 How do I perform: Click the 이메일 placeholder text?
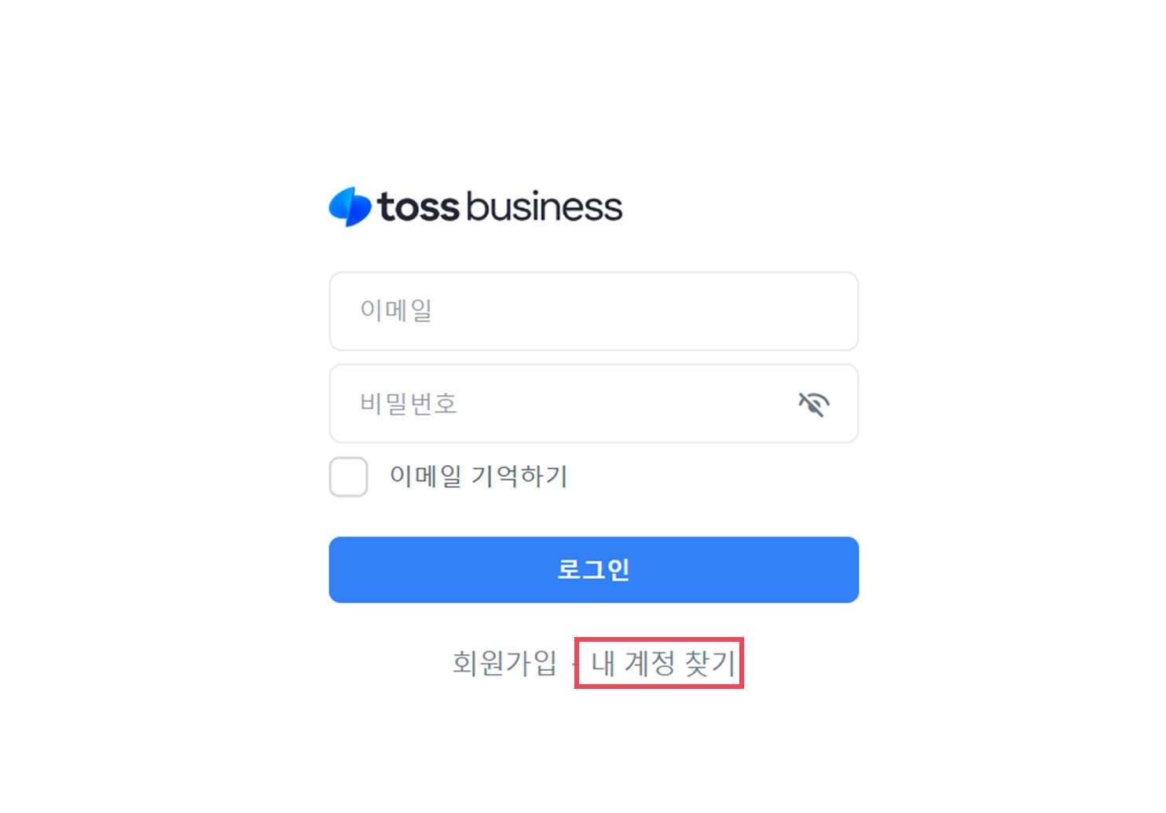tap(396, 310)
